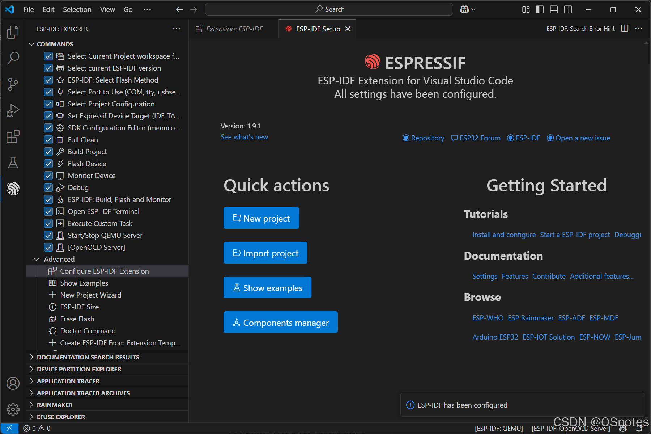Toggle the Primary Side Bar icon

pyautogui.click(x=540, y=9)
